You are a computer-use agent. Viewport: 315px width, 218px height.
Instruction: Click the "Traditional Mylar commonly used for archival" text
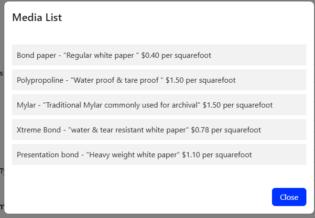click(121, 105)
